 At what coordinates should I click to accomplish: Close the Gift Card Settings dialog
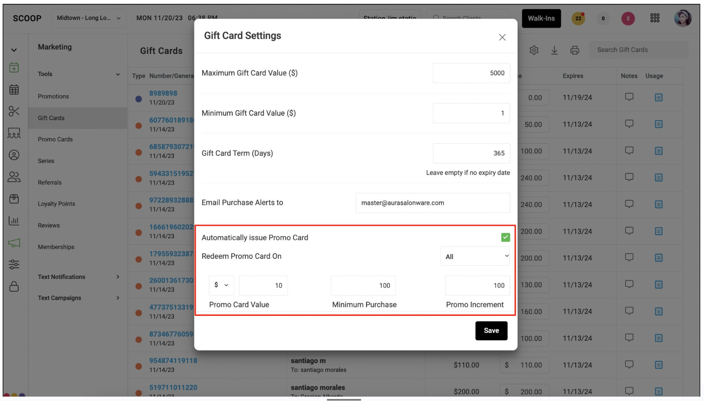point(502,37)
